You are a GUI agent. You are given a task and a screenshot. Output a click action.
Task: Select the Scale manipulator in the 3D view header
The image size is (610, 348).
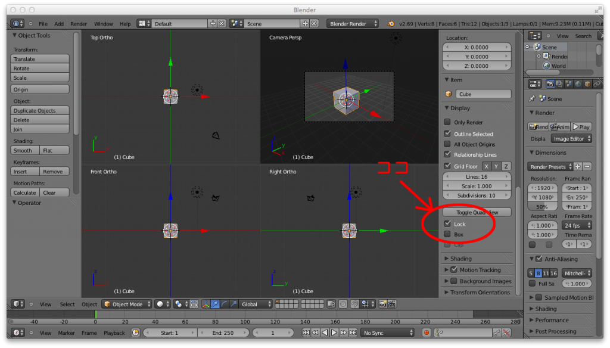coord(234,304)
